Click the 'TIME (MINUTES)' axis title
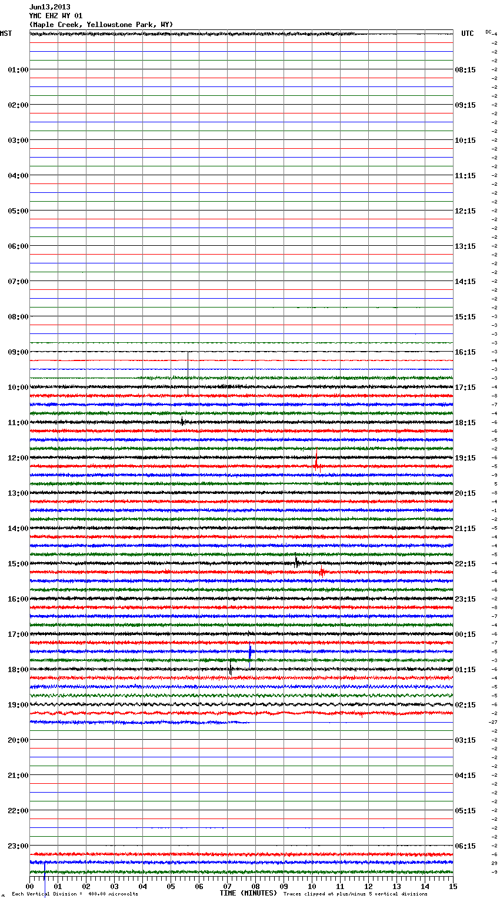The image size is (500, 902). point(248,893)
